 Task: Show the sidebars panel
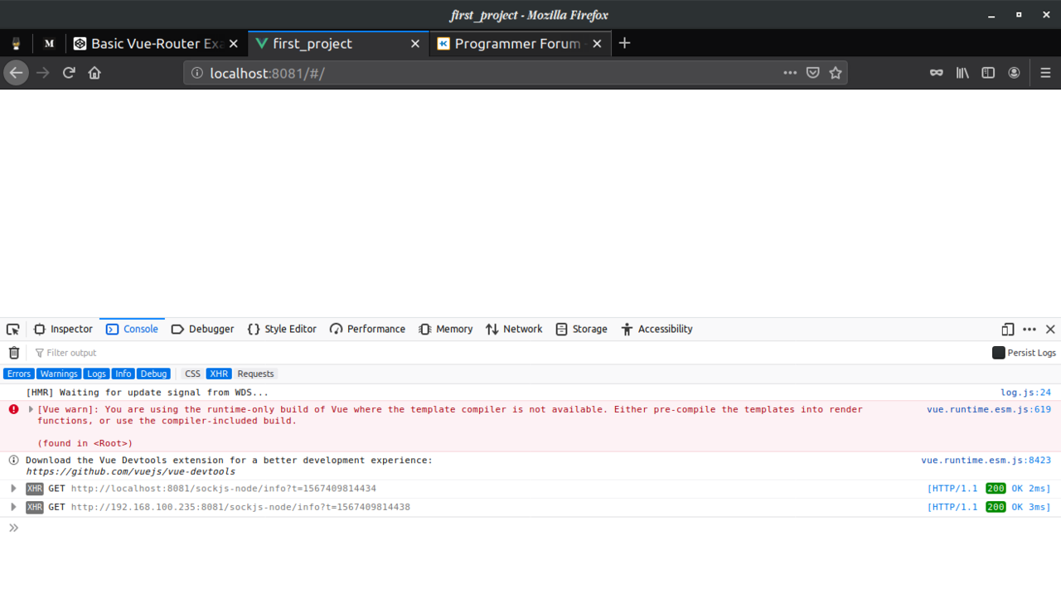tap(988, 73)
